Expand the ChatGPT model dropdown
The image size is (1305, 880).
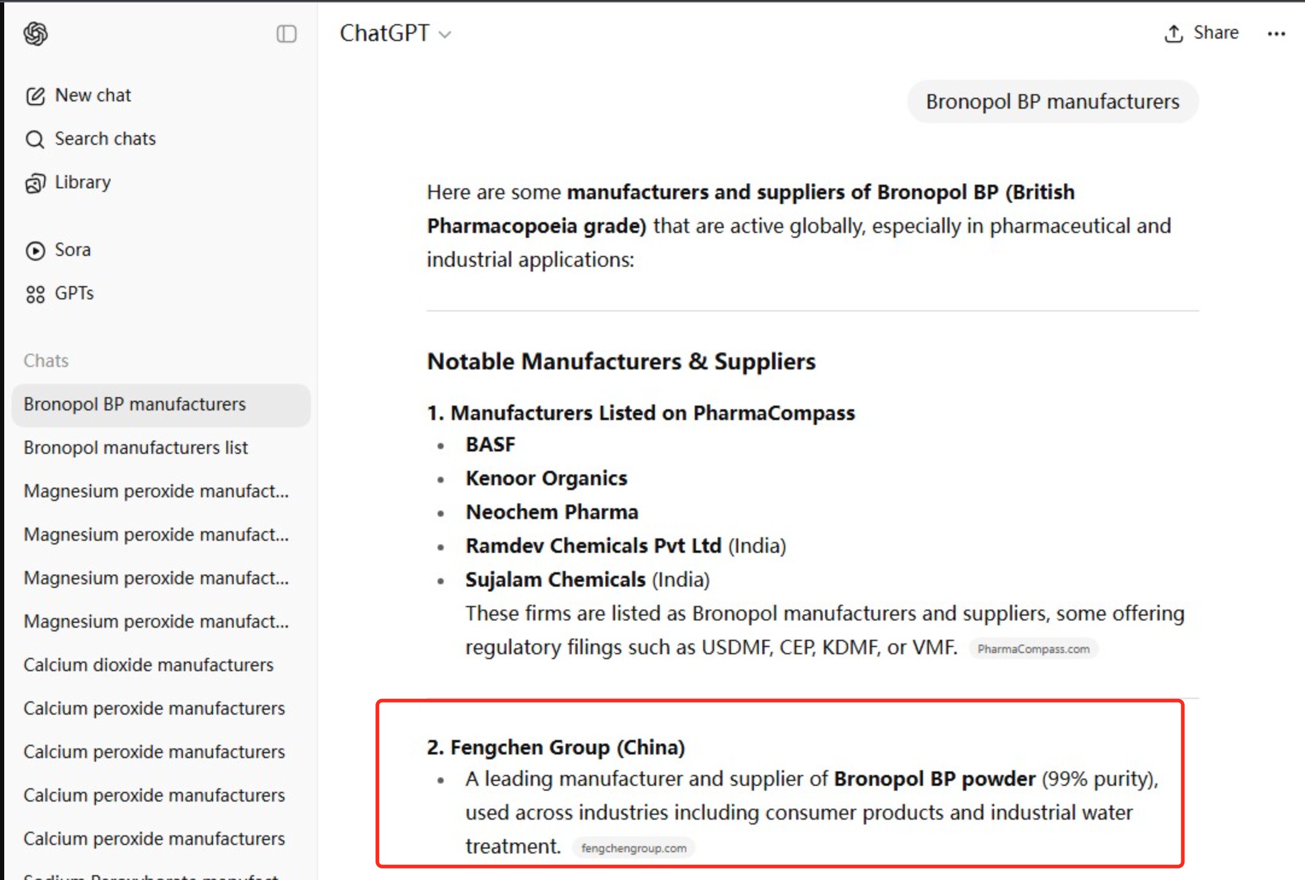click(445, 34)
